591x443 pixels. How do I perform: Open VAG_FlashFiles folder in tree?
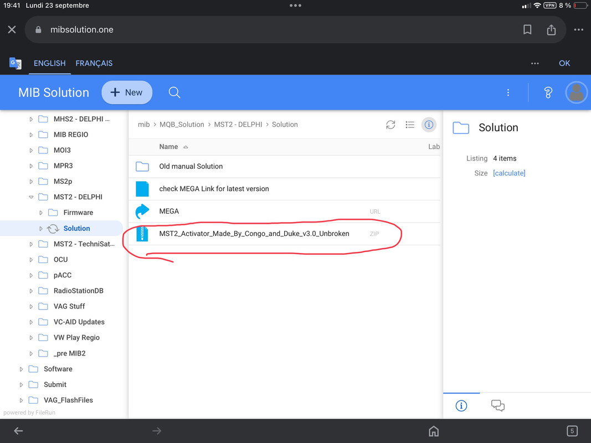tap(68, 400)
